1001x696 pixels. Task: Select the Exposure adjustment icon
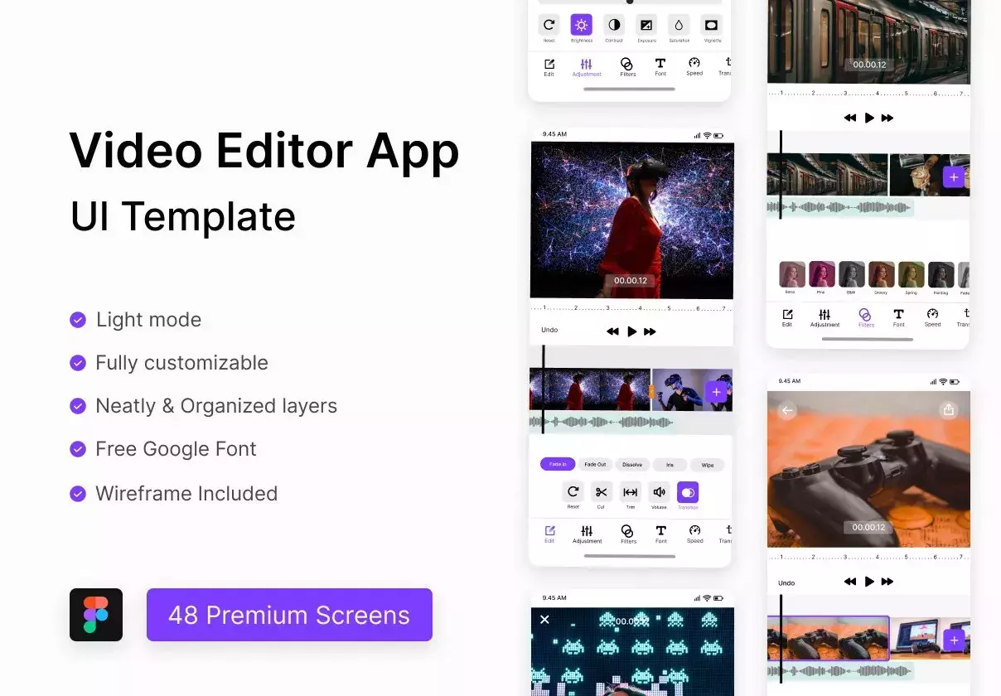[646, 25]
